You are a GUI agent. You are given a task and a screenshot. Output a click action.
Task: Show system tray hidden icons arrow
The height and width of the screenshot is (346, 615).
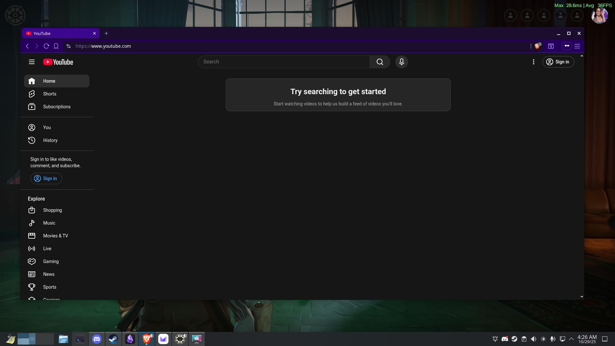(571, 339)
